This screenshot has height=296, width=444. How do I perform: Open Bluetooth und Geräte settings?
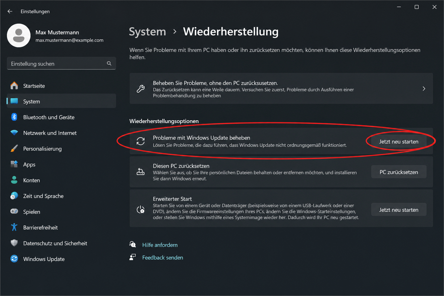pyautogui.click(x=61, y=117)
